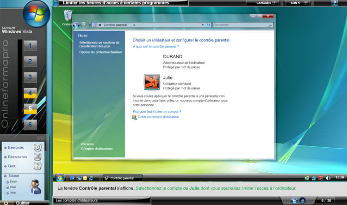Click the first system tray icon

[307, 178]
